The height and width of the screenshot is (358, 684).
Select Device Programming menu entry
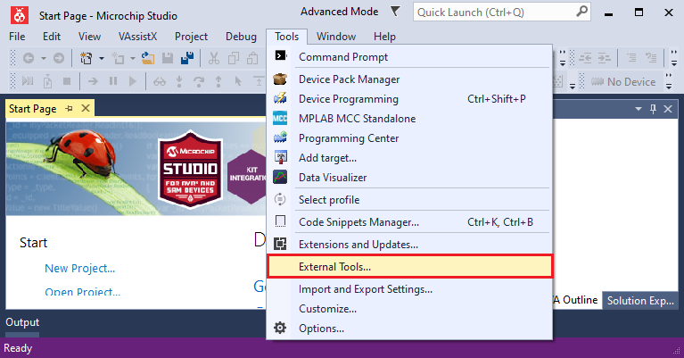409,99
